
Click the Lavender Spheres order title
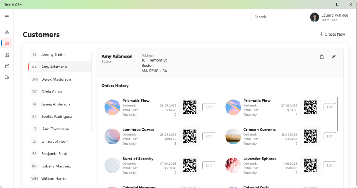tap(260, 159)
